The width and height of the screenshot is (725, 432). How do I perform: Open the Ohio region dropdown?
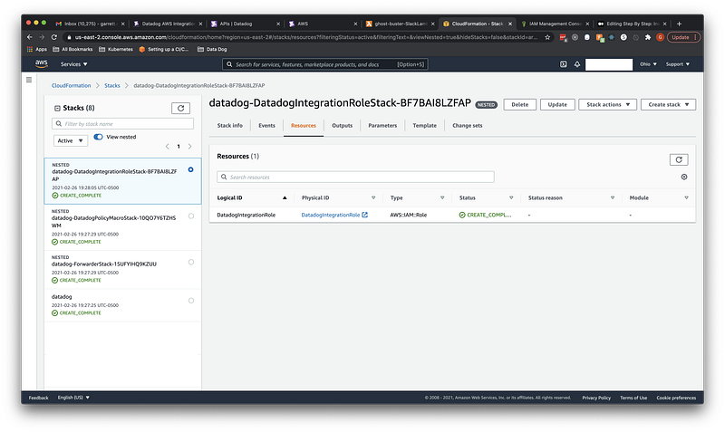648,64
